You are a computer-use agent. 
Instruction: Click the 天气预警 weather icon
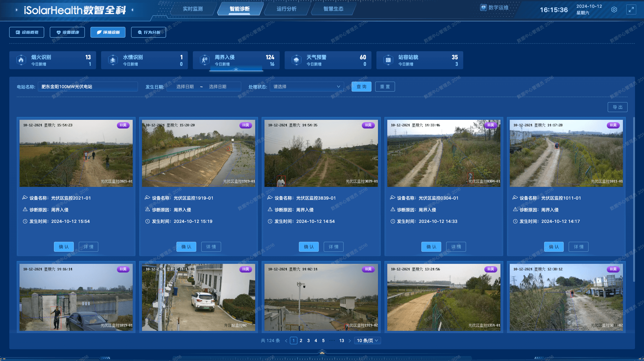296,60
